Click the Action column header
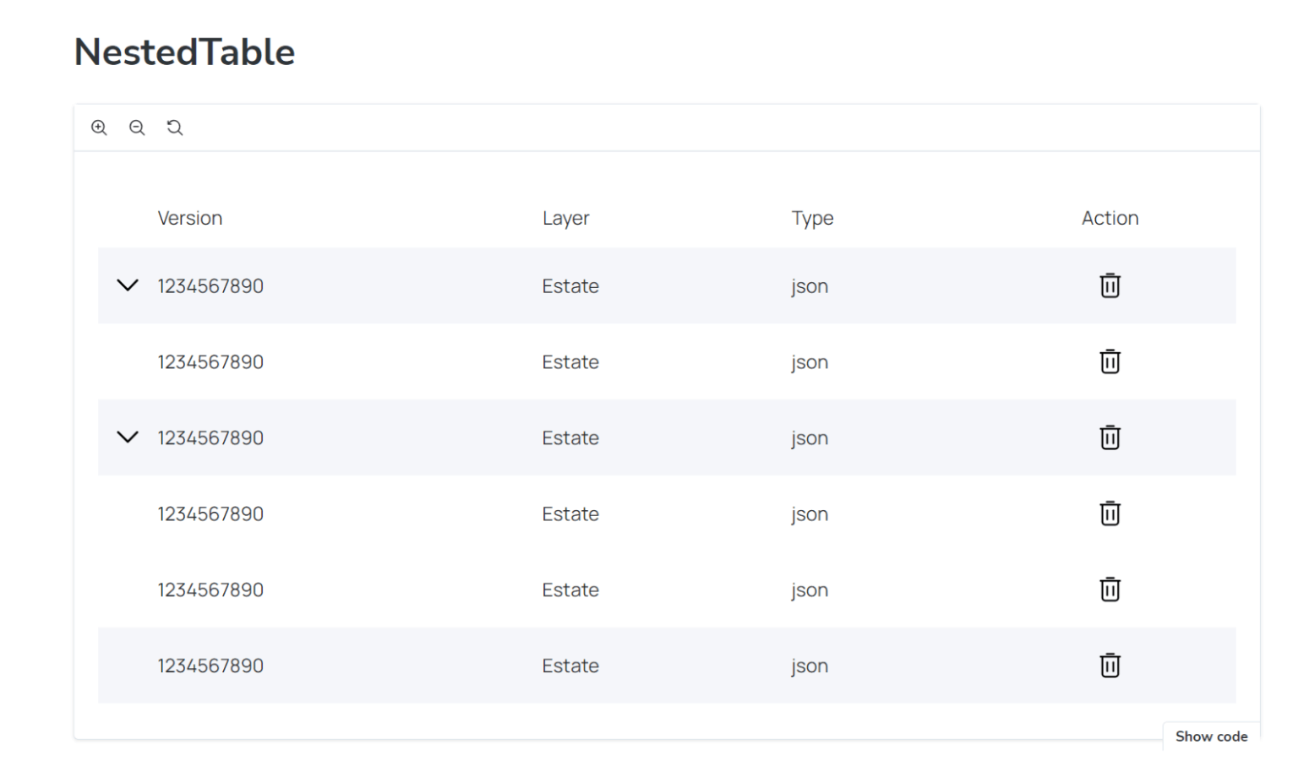Image resolution: width=1298 pixels, height=777 pixels. 1110,218
